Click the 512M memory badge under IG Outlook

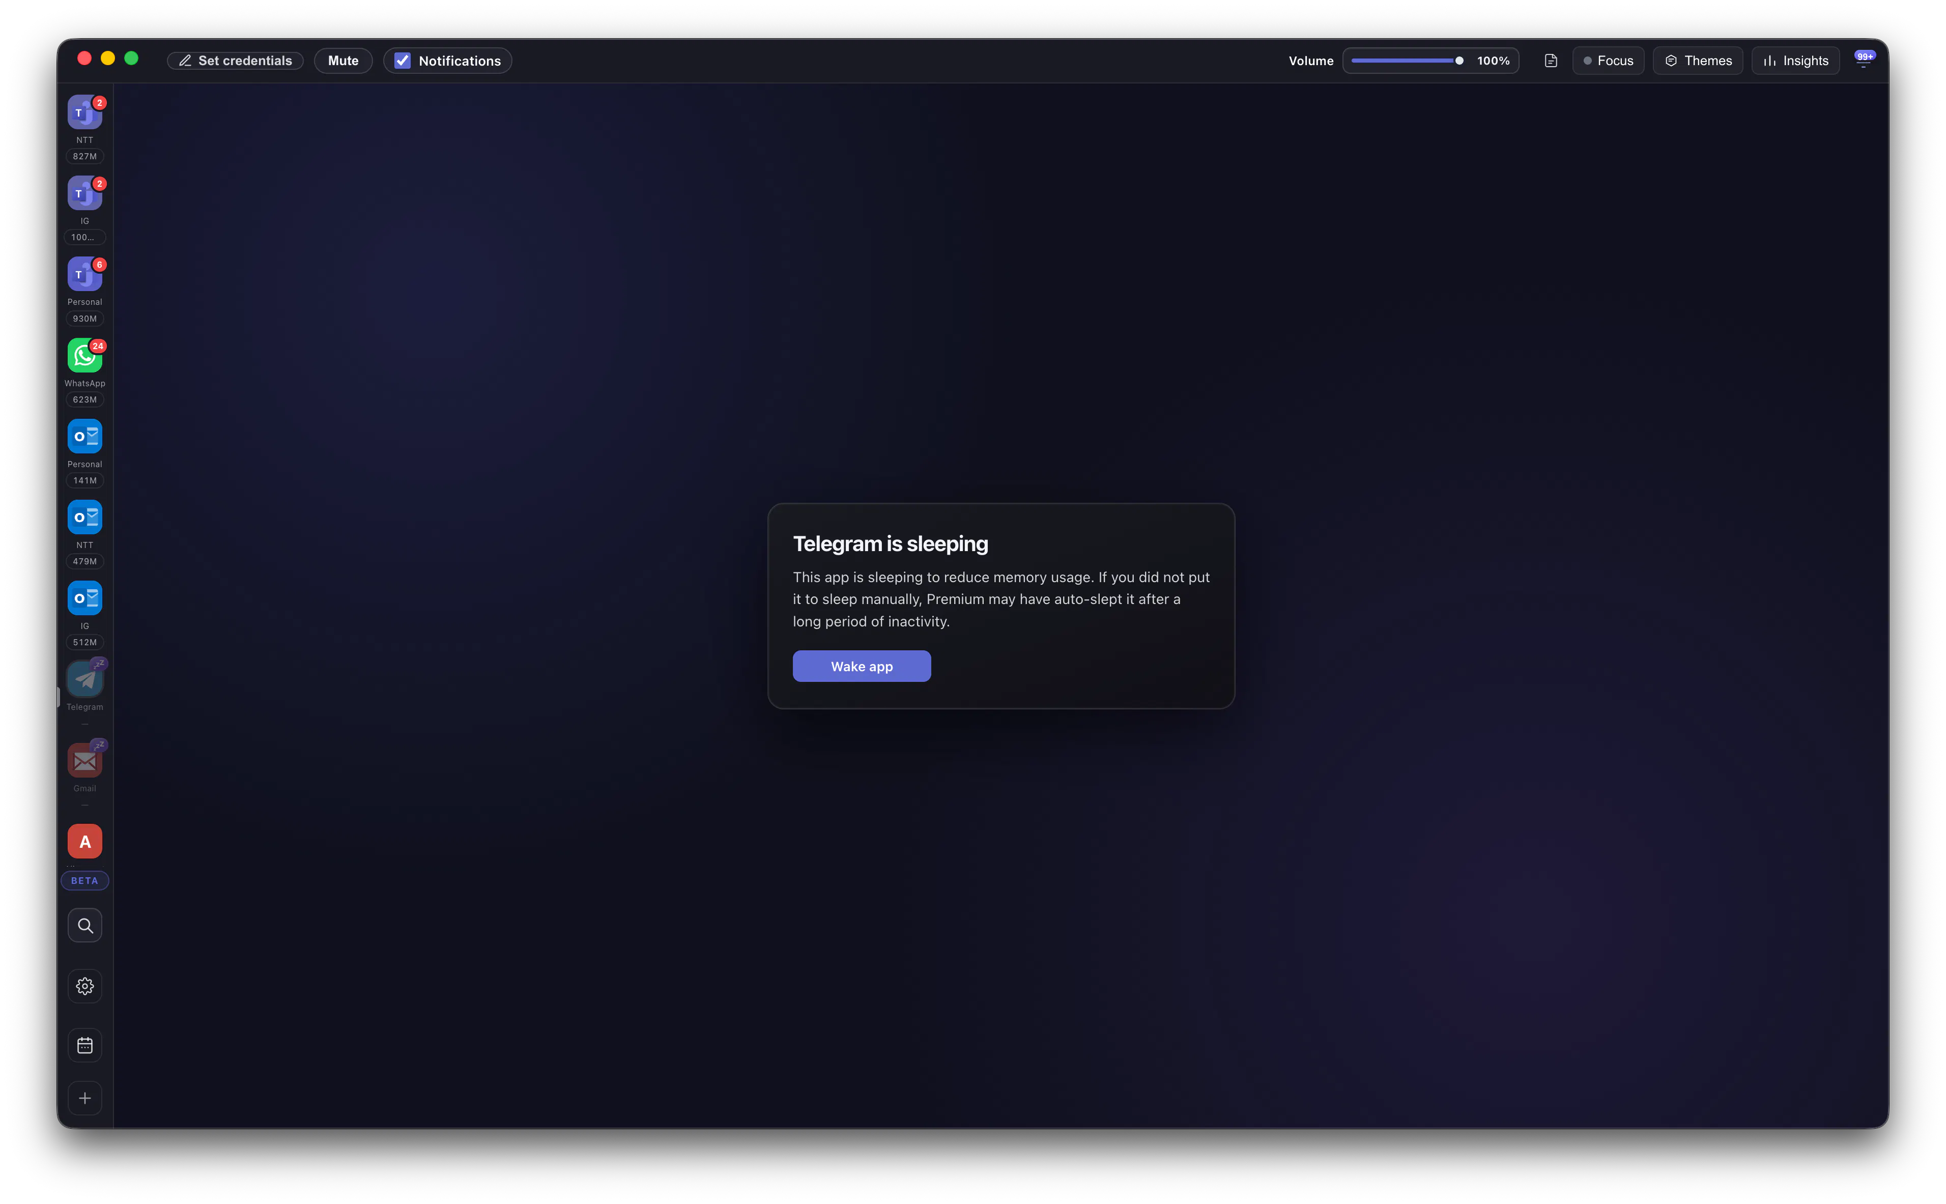(84, 643)
